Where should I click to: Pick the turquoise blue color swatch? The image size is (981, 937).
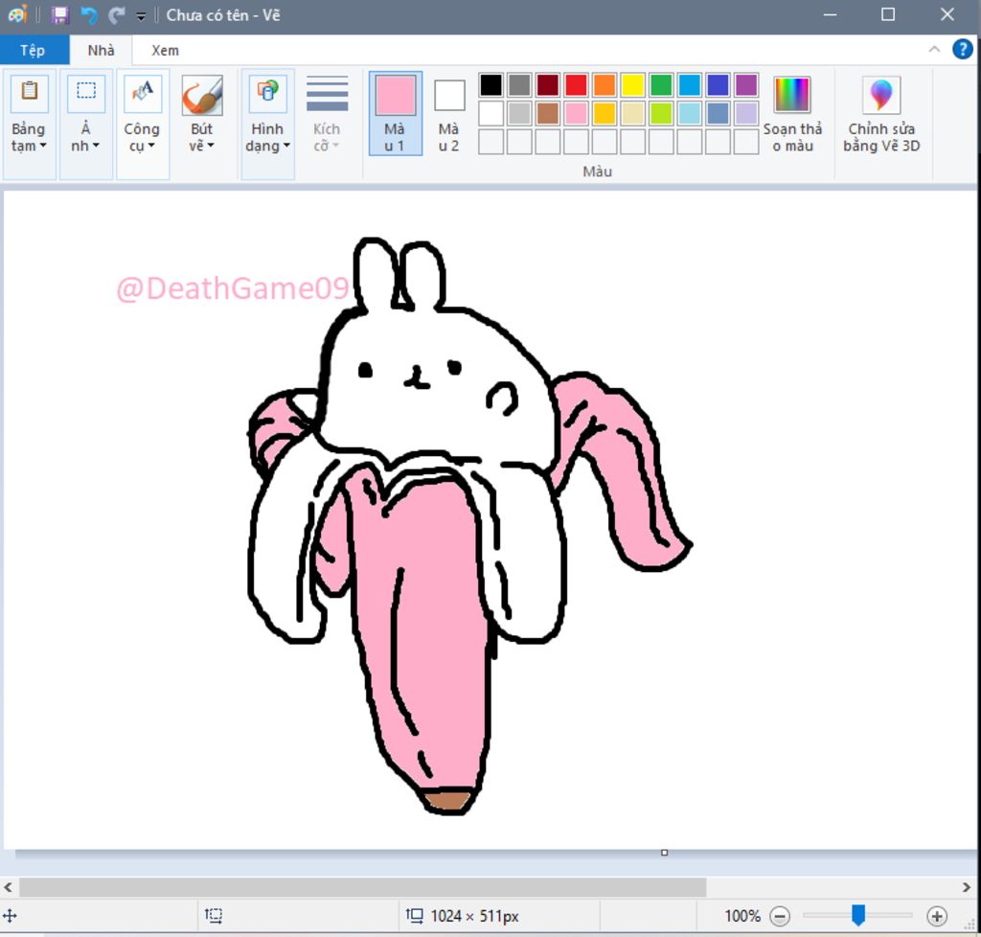pos(690,85)
